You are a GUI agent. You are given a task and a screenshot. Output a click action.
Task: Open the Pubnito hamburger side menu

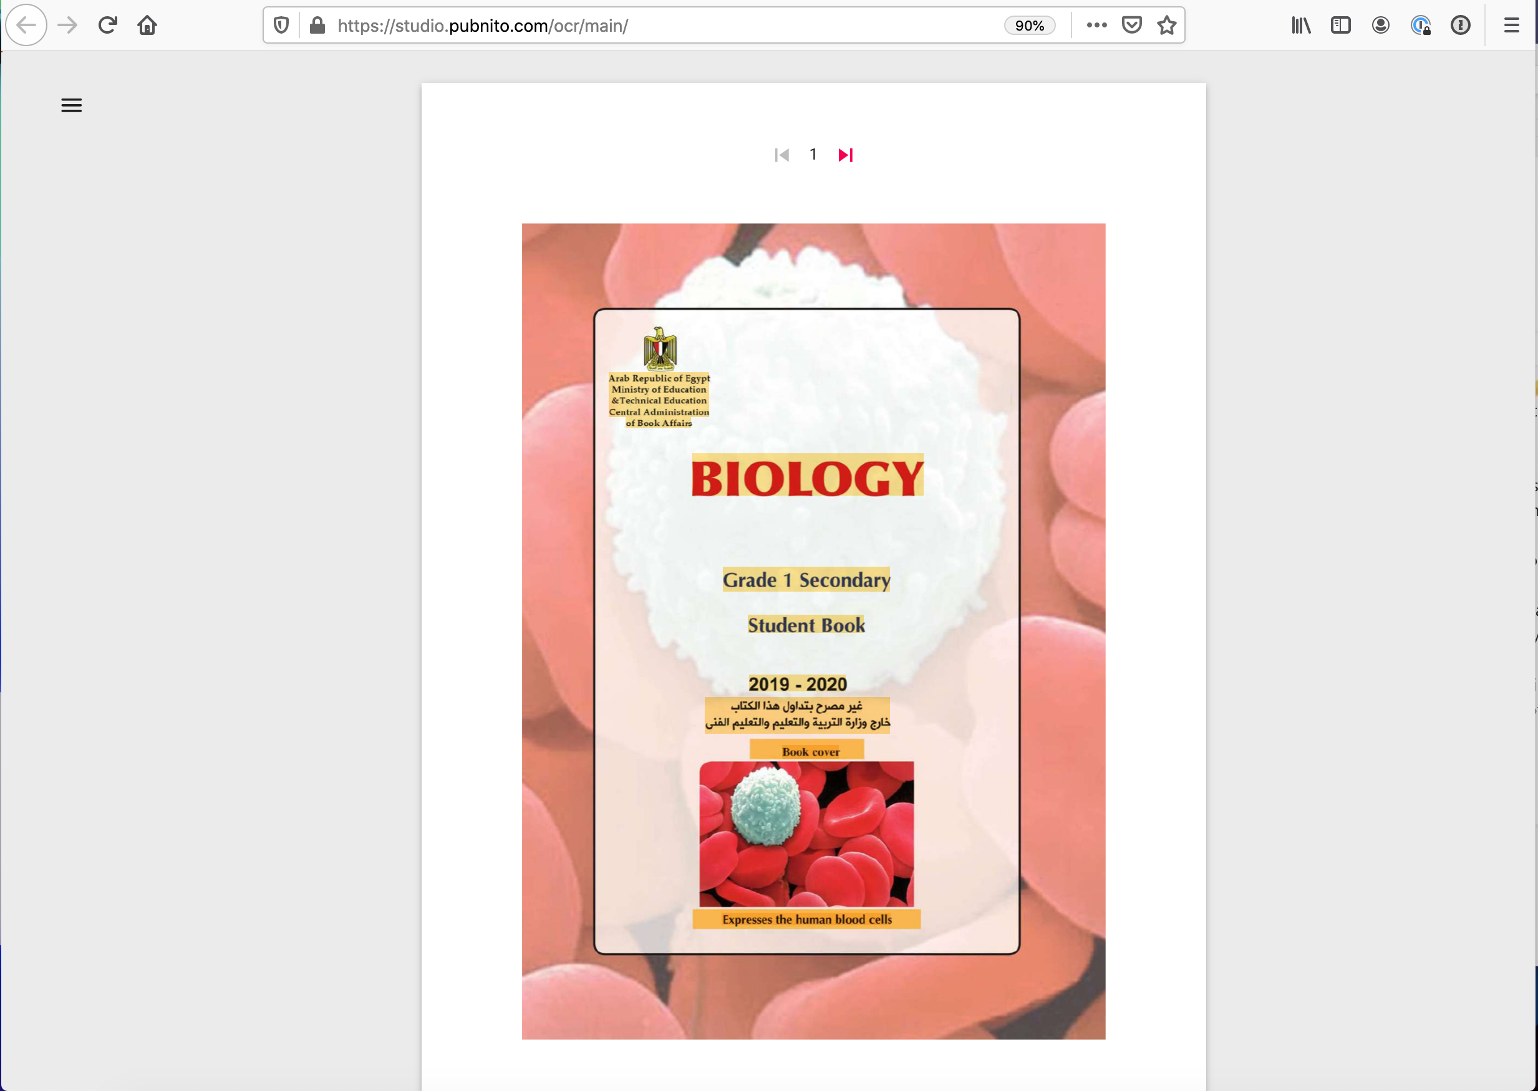(x=71, y=105)
